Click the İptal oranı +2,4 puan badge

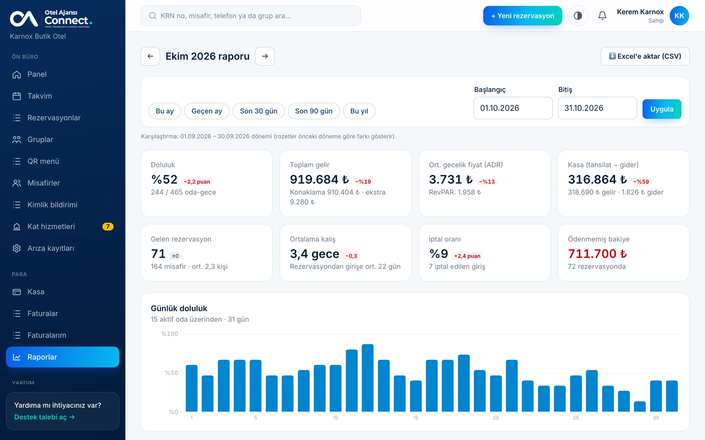[x=467, y=256]
